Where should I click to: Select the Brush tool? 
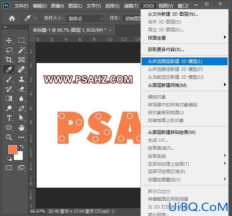pyautogui.click(x=9, y=79)
